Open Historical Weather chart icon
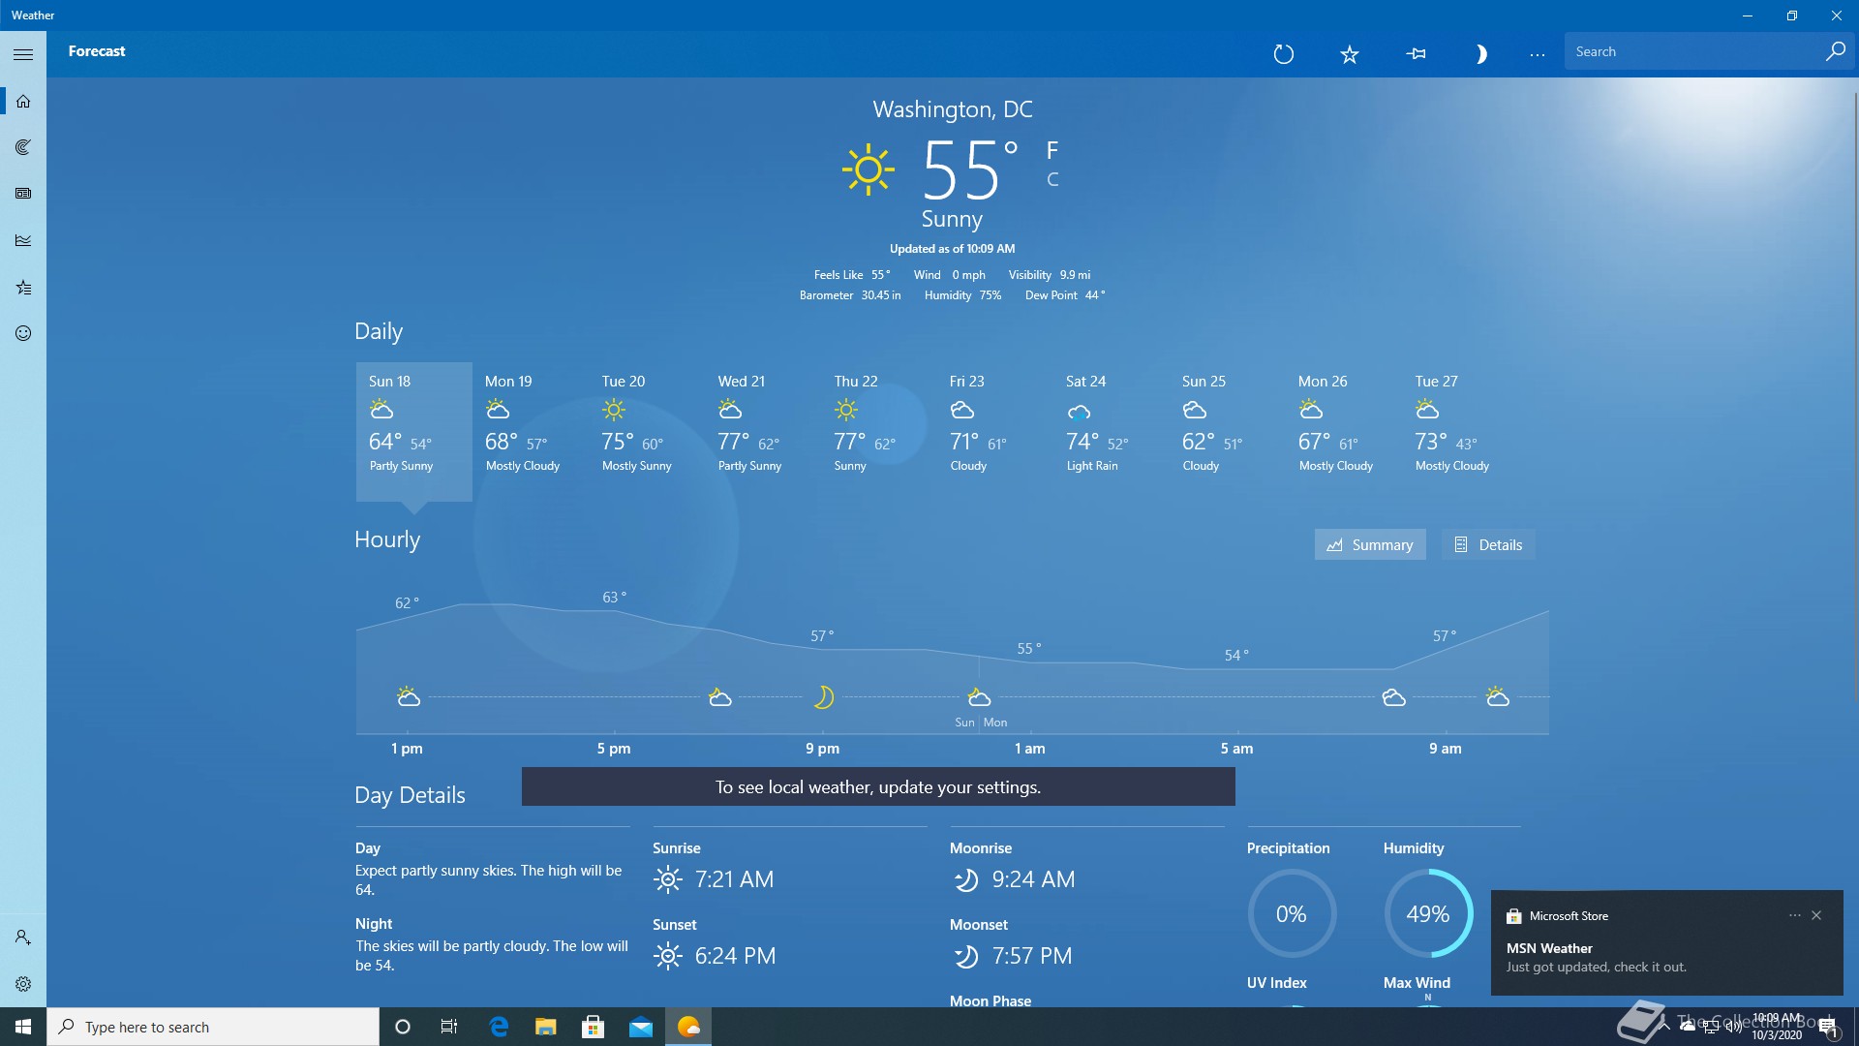1859x1046 pixels. [x=23, y=240]
